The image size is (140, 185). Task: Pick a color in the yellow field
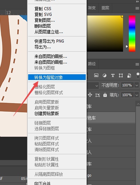(x=105, y=33)
